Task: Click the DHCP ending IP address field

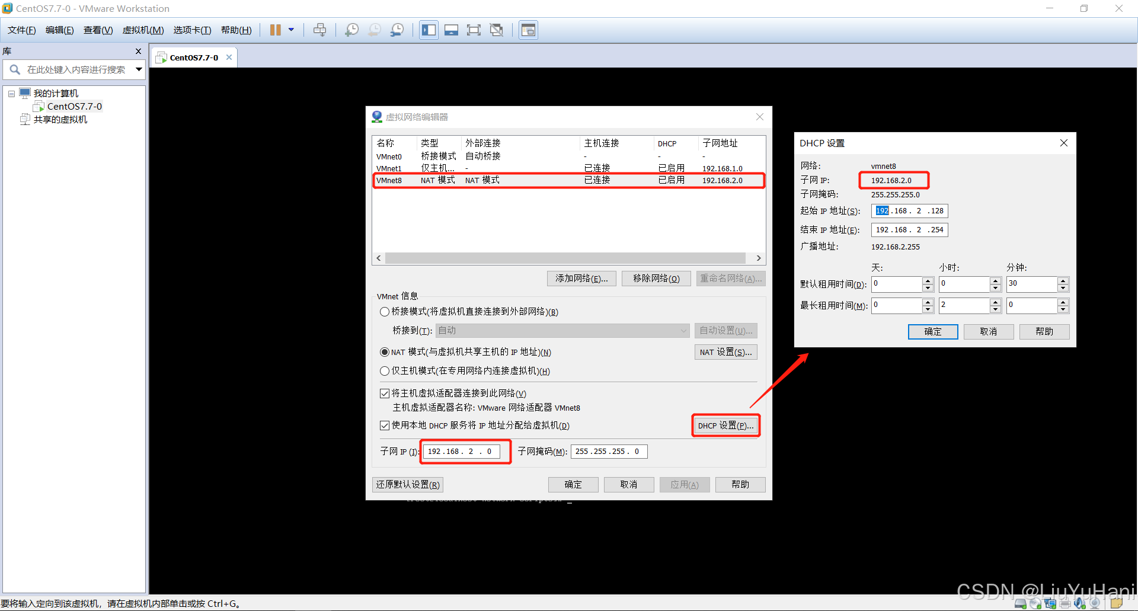Action: coord(910,230)
